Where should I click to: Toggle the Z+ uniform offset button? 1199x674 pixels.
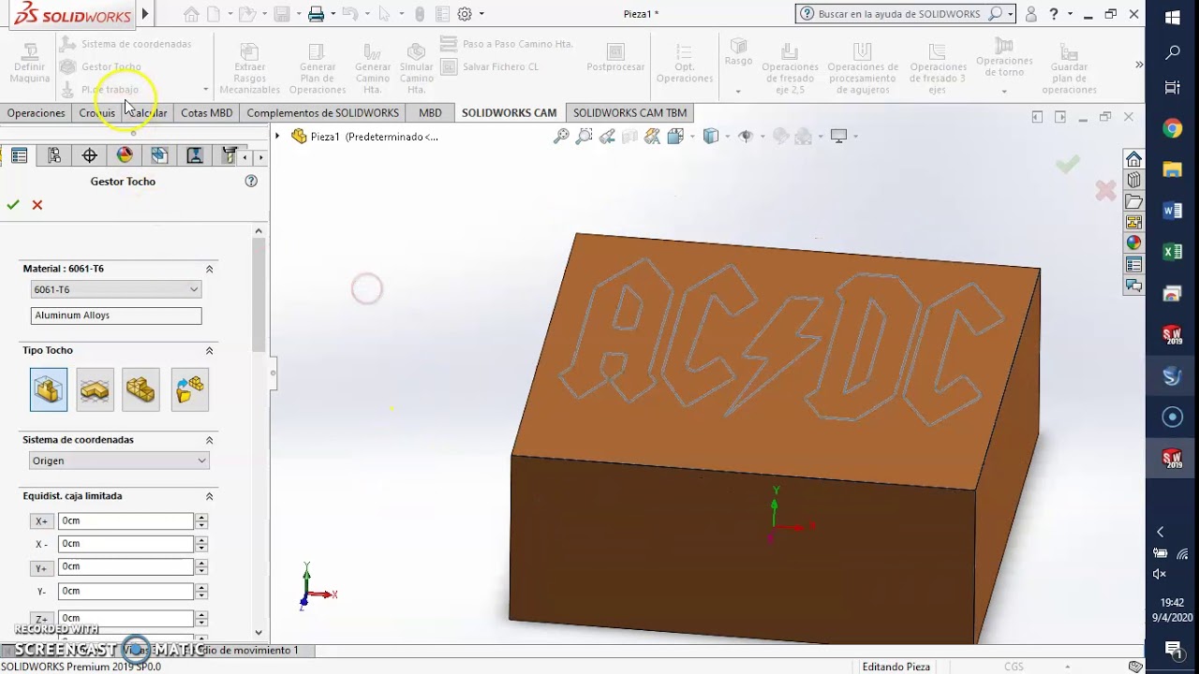(41, 619)
